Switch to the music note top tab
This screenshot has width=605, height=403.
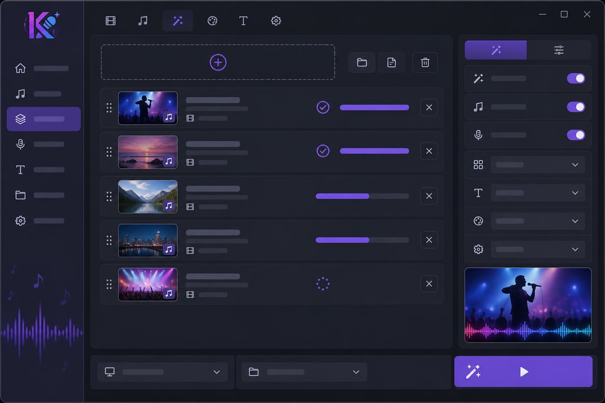[x=143, y=21]
